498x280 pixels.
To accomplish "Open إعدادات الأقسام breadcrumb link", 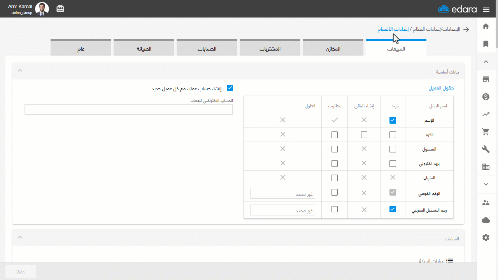I will coord(393,29).
